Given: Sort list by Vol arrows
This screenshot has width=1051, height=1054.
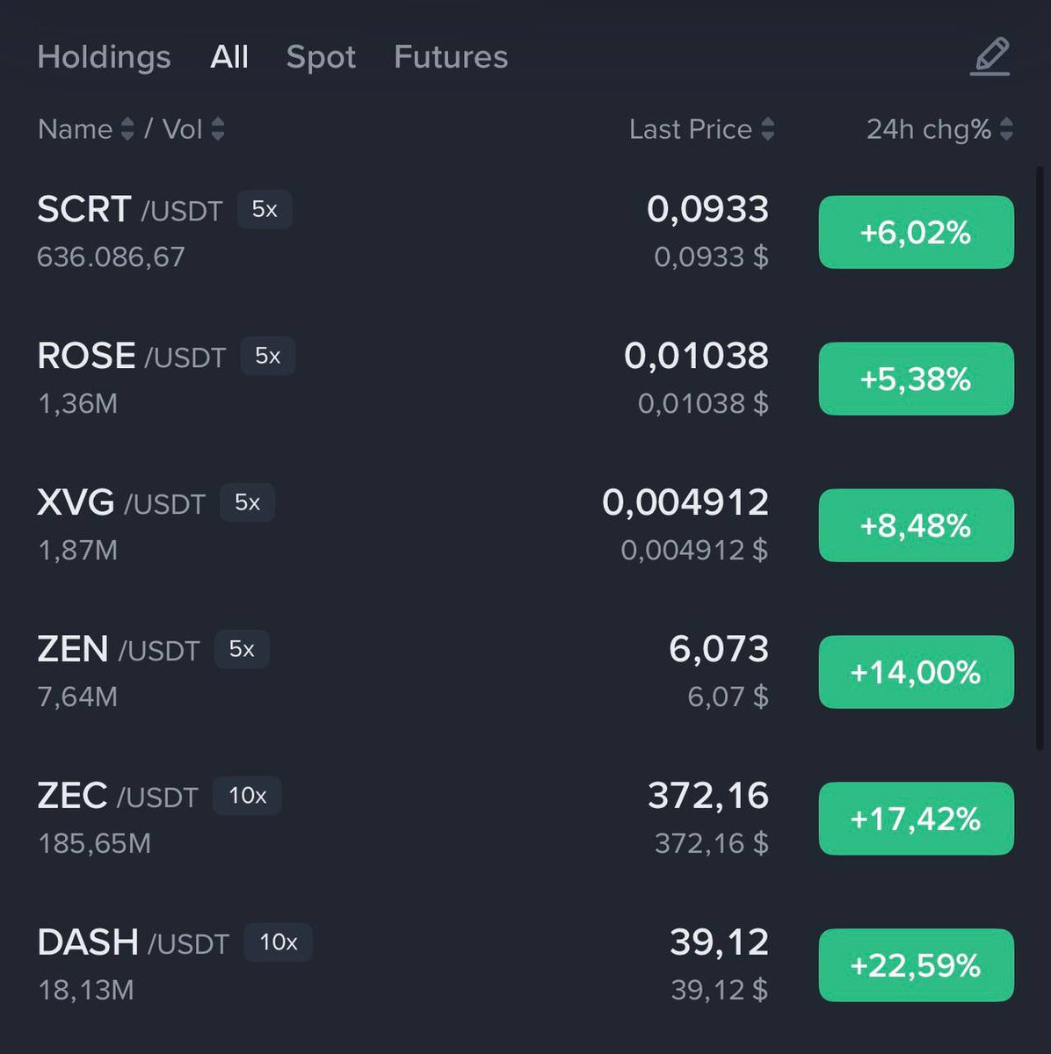Looking at the screenshot, I should tap(218, 129).
